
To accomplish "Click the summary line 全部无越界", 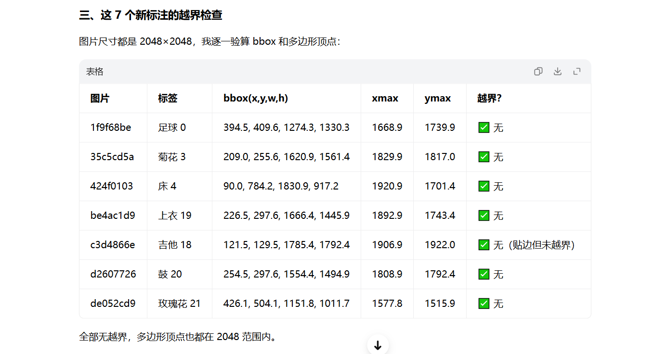I will (x=179, y=337).
